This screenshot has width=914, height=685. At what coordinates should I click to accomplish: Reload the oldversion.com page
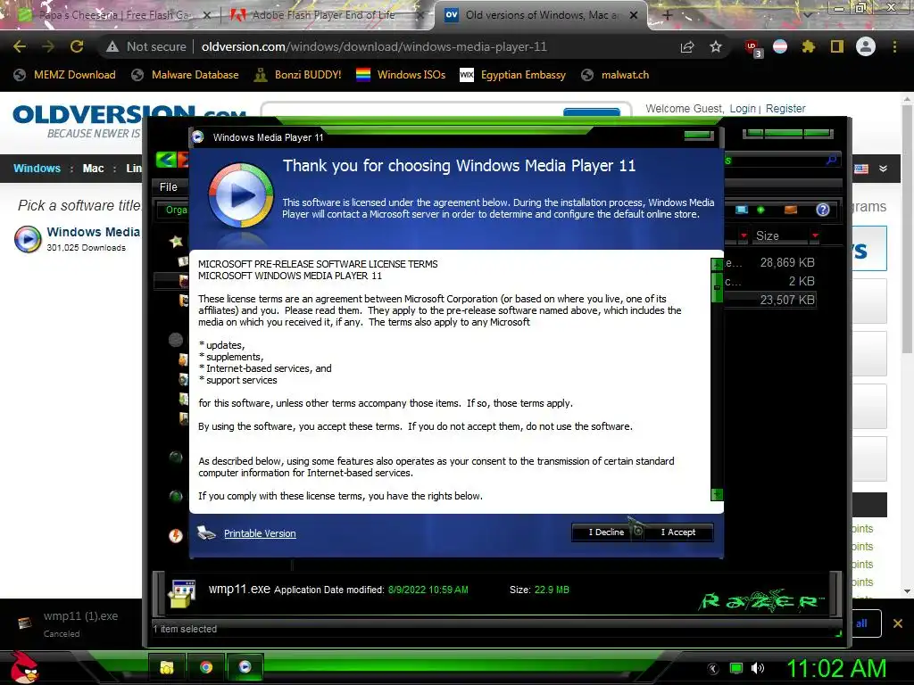(77, 46)
